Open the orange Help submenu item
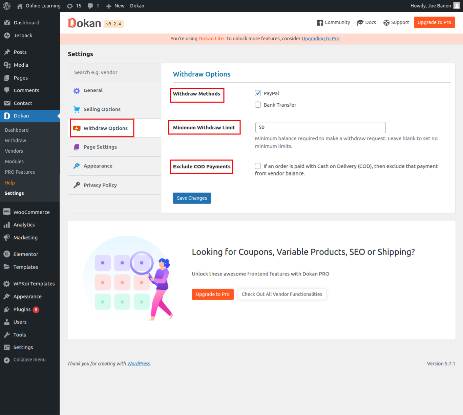 [10, 183]
